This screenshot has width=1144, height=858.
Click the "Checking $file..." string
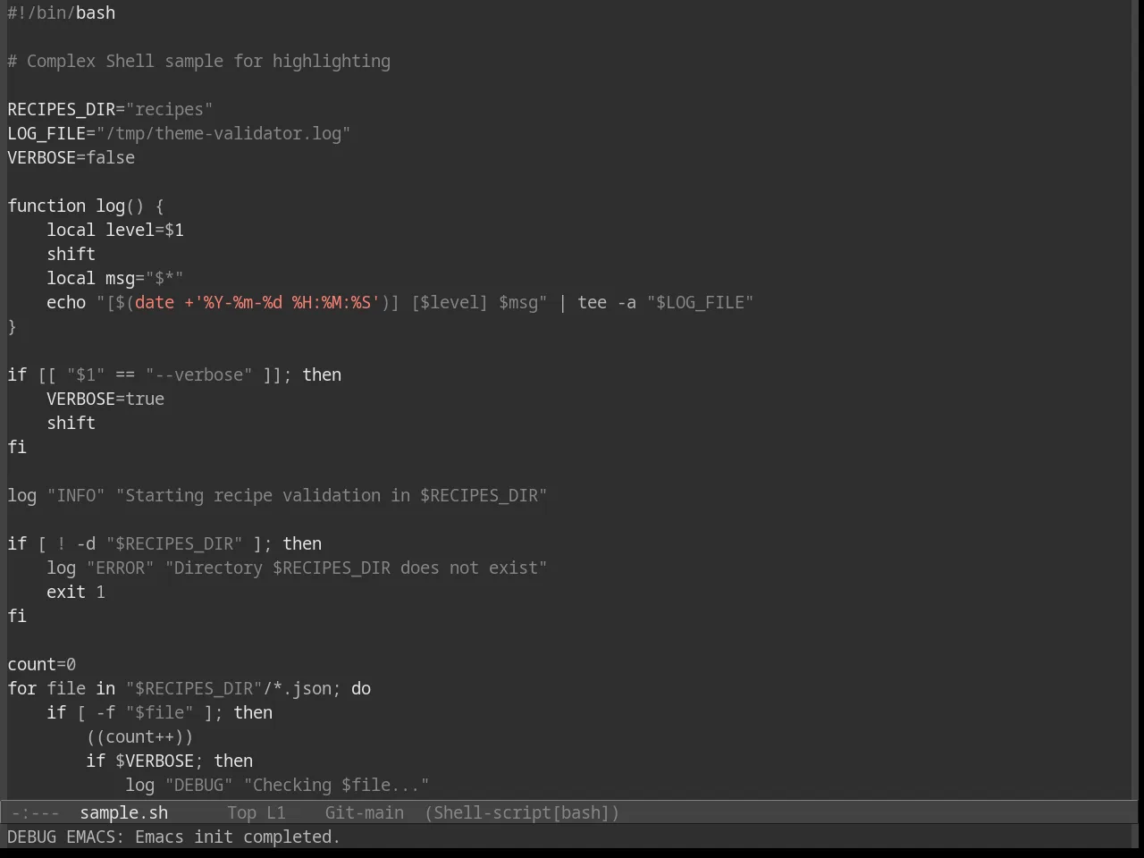tap(337, 786)
